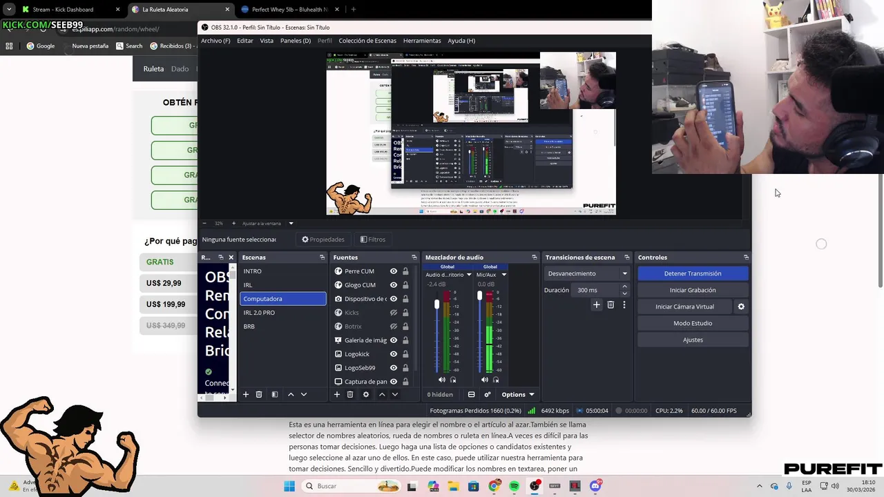Mute the Audio del escritorio speaker icon
Screen dimensions: 884x497
pos(442,380)
